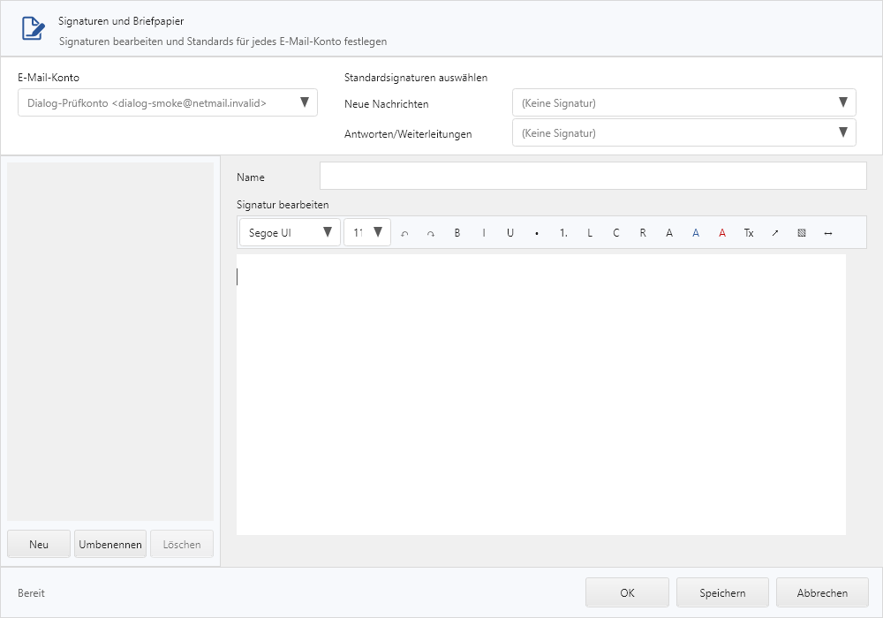The image size is (883, 618).
Task: Center the text (C)
Action: click(x=616, y=233)
